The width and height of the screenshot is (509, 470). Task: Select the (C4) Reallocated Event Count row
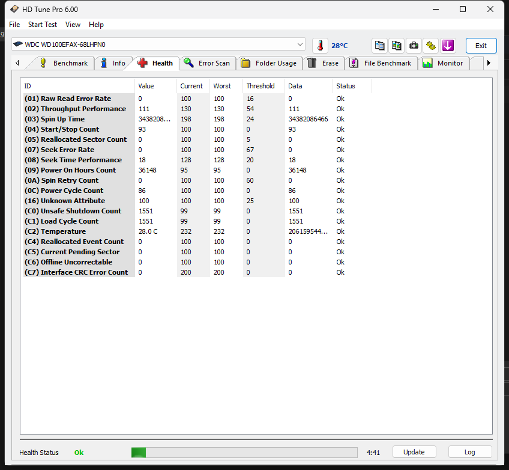click(x=196, y=242)
